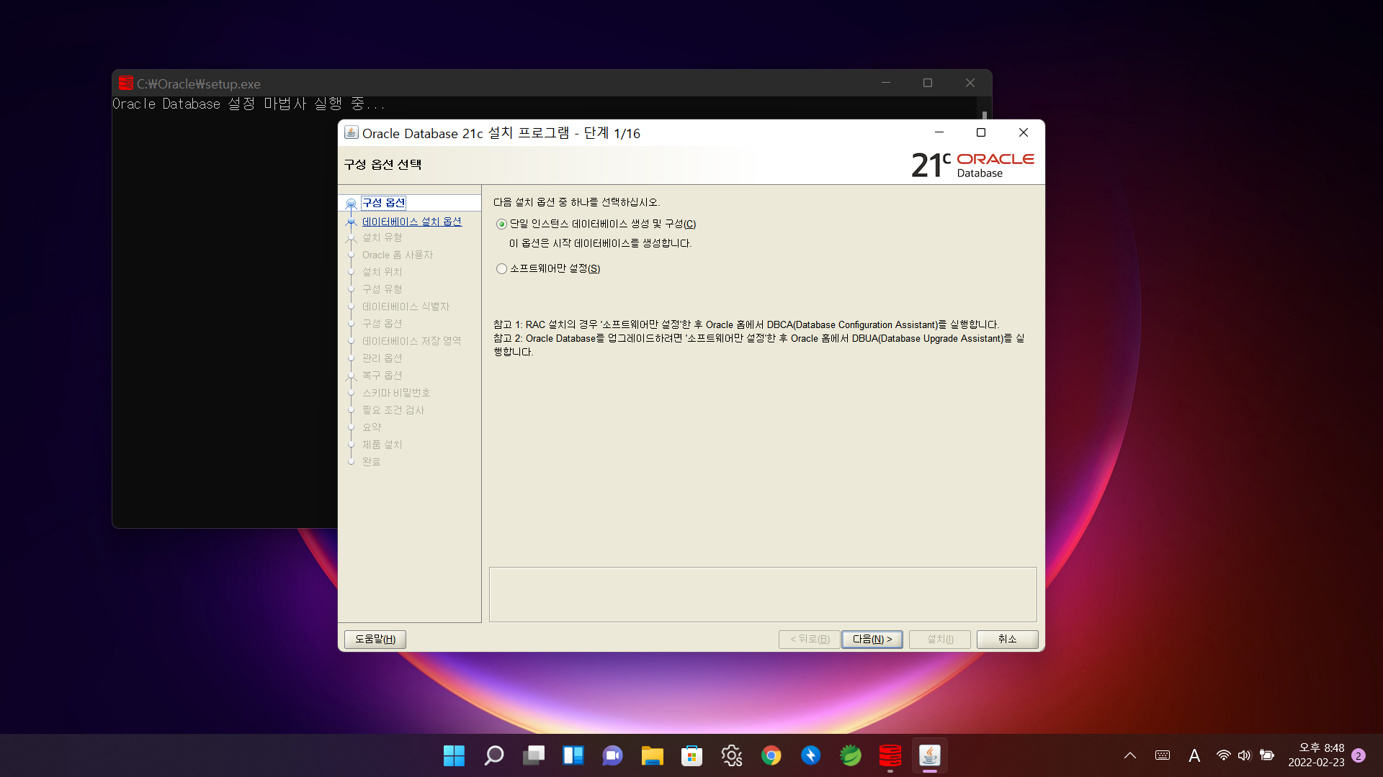This screenshot has width=1383, height=777.
Task: Switch to red Oracle setup taskbar icon
Action: (890, 755)
